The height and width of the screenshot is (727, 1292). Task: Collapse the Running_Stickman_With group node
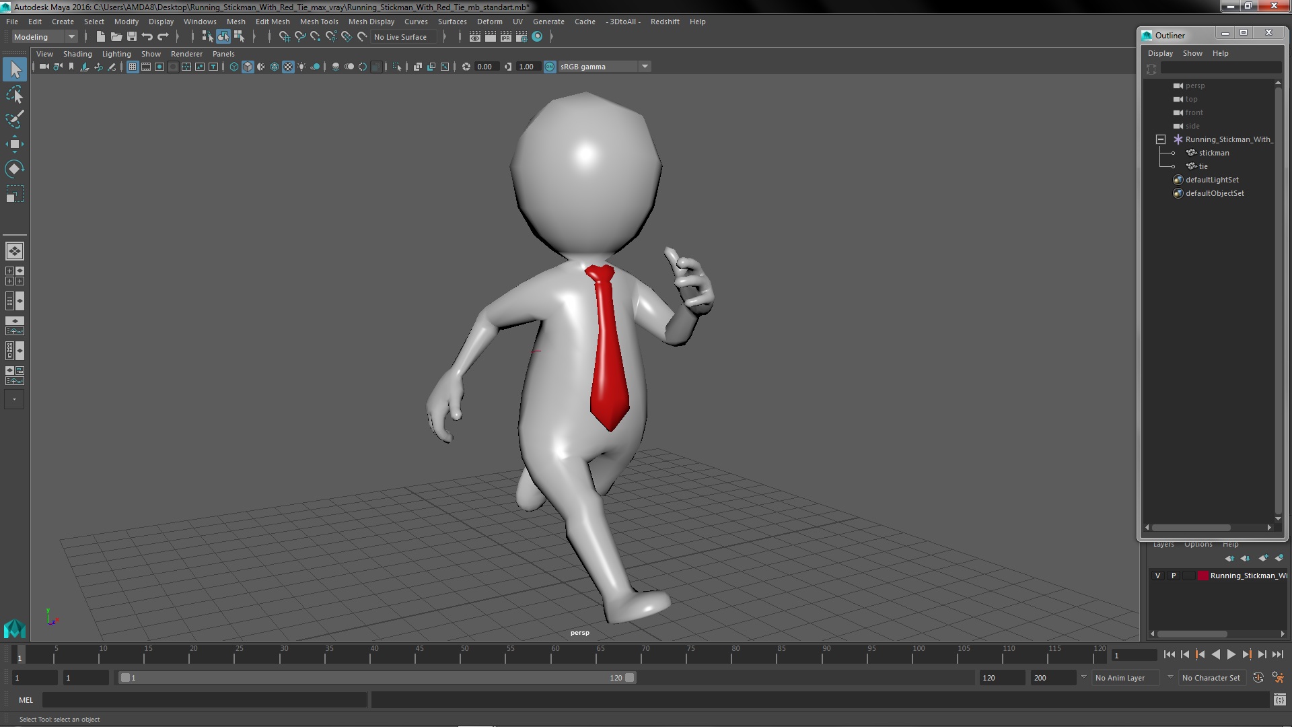1161,139
